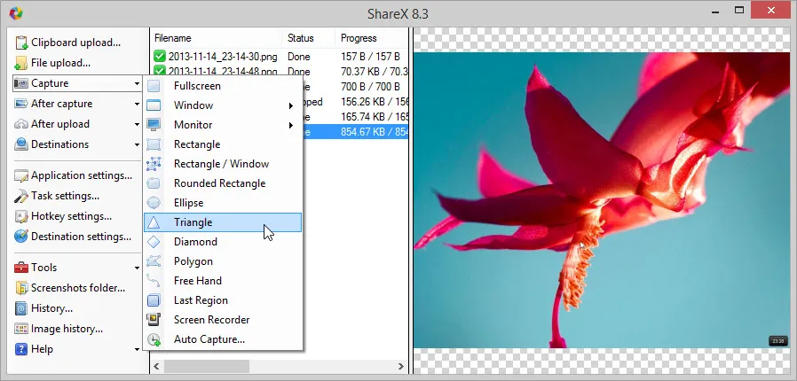Click the Rectangle capture icon

[x=154, y=144]
